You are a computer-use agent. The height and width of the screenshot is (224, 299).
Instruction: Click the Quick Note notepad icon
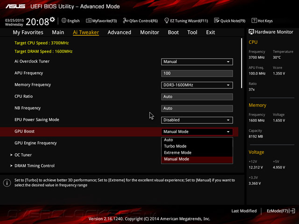point(217,21)
